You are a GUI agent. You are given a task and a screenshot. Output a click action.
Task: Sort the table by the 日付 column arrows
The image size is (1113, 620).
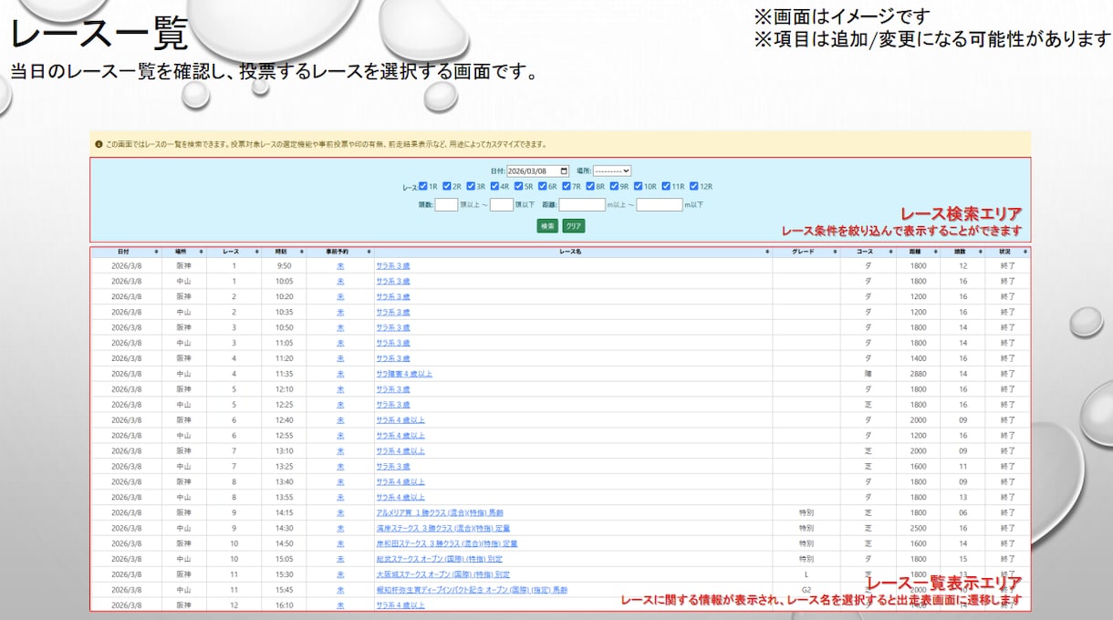[156, 251]
